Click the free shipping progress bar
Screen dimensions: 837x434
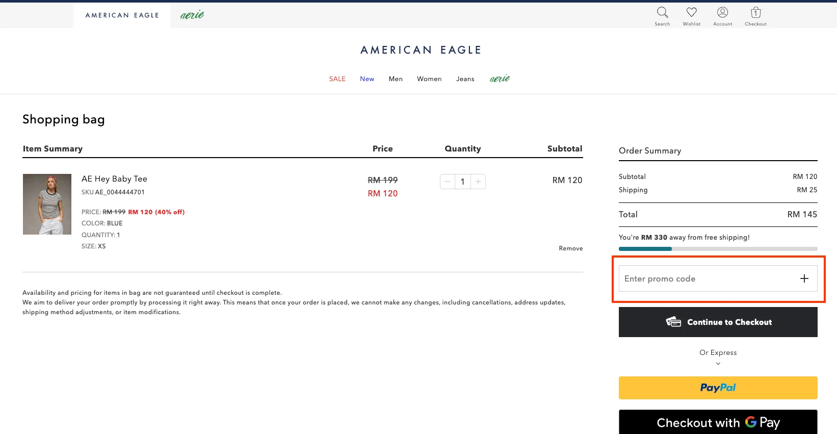point(718,249)
